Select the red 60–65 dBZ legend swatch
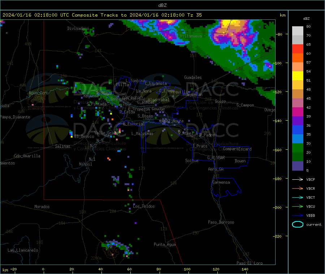Viewport: 325px width, 274px height. click(x=298, y=49)
